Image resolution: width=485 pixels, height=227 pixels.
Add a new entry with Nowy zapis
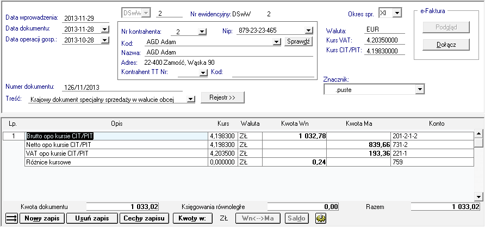tap(42, 218)
